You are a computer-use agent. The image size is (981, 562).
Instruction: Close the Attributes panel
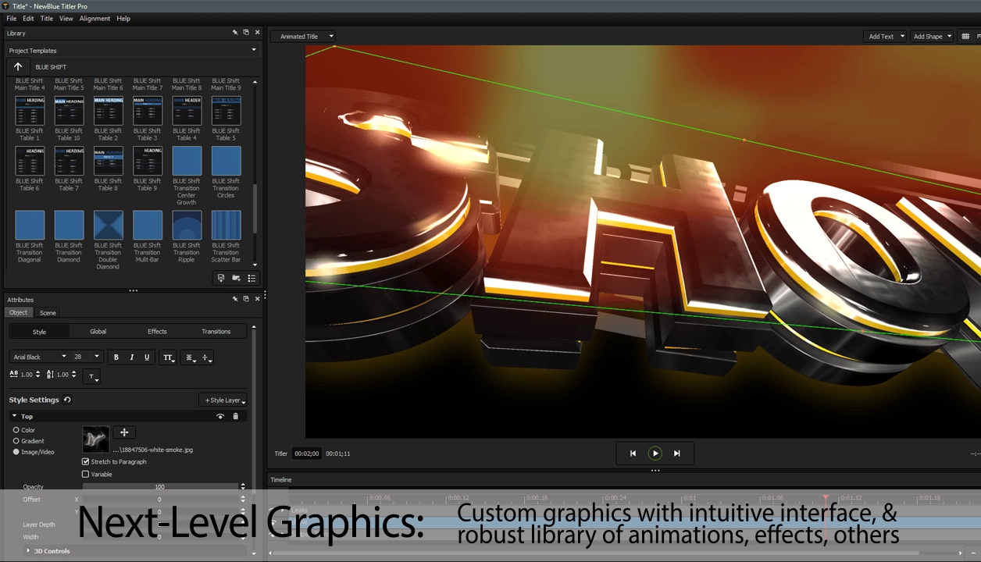coord(257,299)
